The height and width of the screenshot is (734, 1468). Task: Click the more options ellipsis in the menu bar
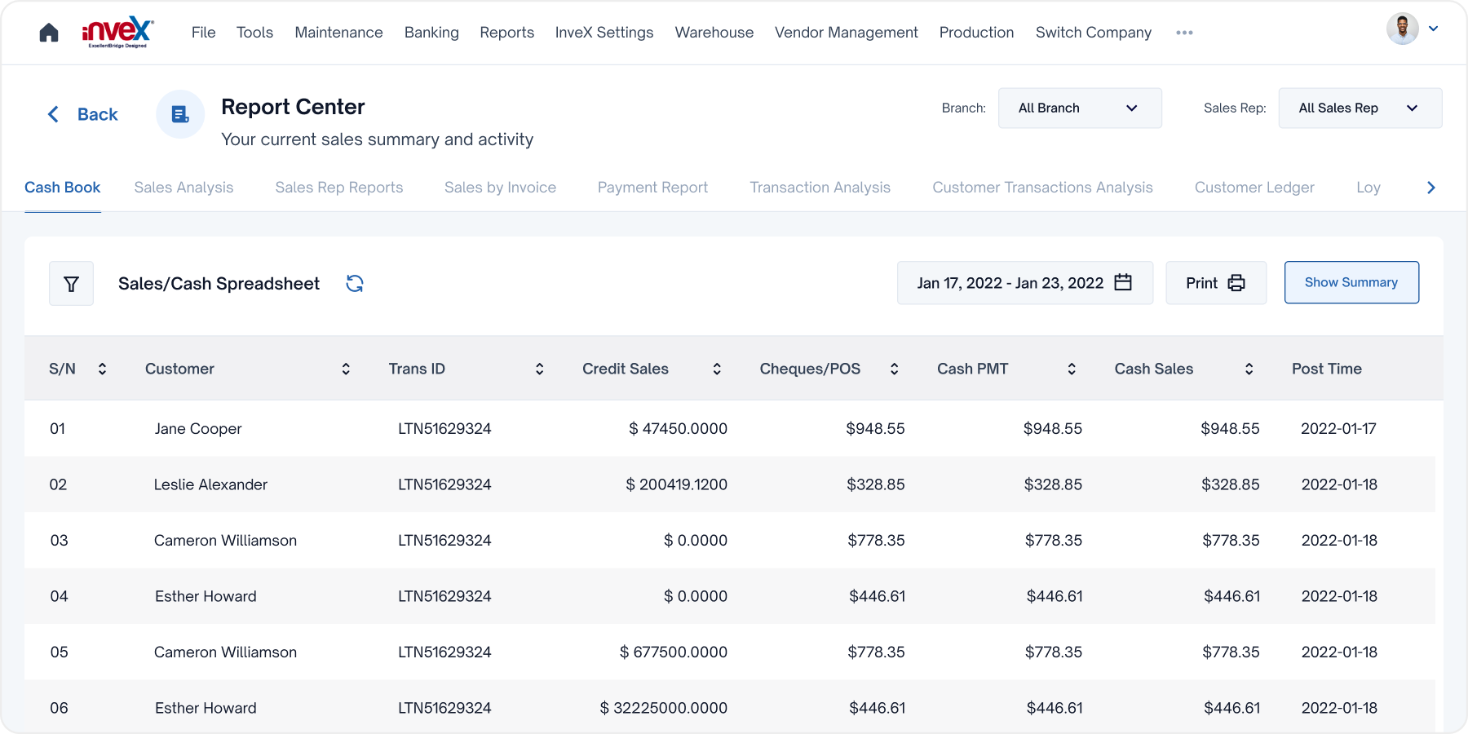pos(1184,33)
